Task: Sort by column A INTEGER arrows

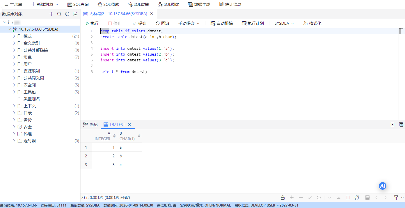Action: pos(114,136)
